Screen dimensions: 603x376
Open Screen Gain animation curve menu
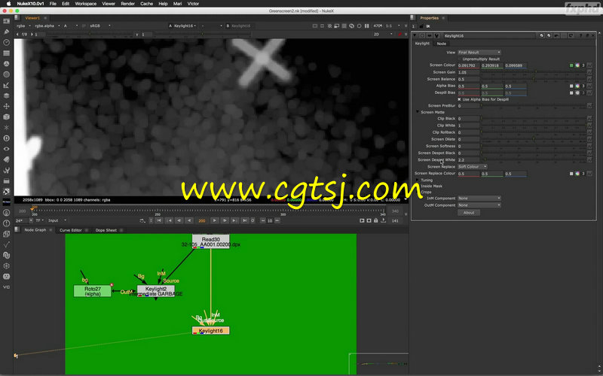(589, 72)
